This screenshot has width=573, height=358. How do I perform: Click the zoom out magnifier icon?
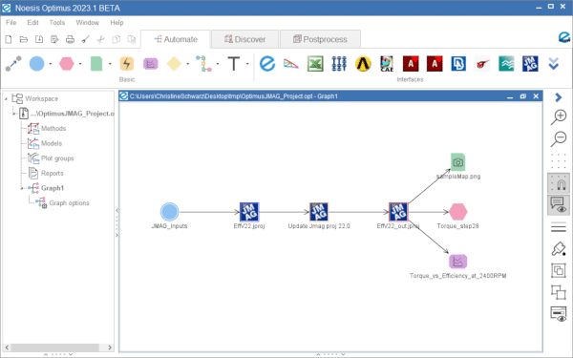[559, 139]
